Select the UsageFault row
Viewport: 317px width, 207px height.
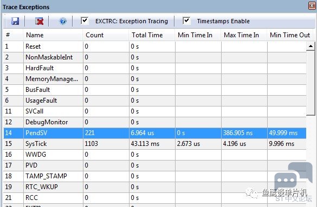click(154, 101)
